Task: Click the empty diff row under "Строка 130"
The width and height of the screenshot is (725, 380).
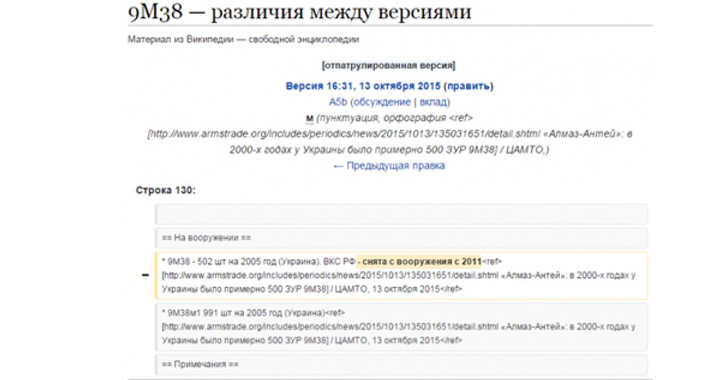Action: tap(401, 214)
